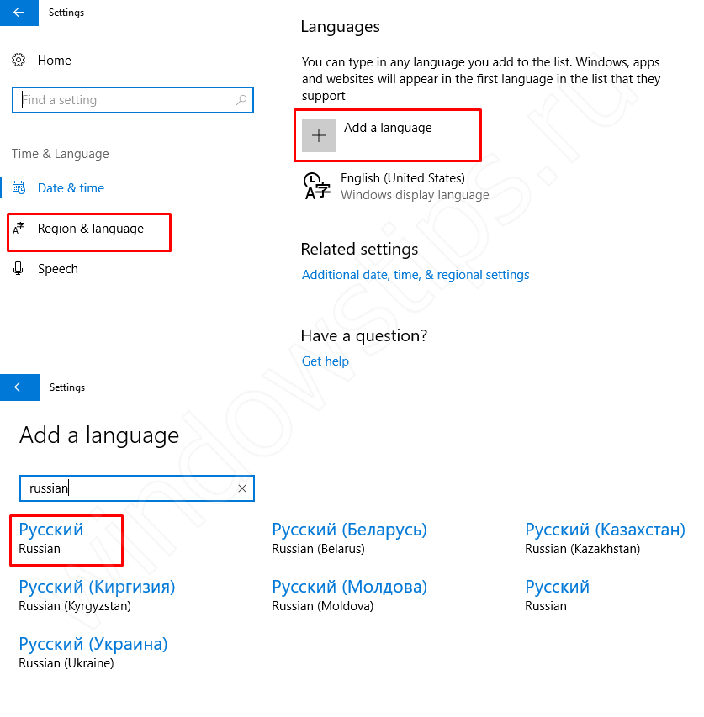Image resolution: width=704 pixels, height=717 pixels.
Task: Click the back arrow on Add a language page
Action: [19, 387]
